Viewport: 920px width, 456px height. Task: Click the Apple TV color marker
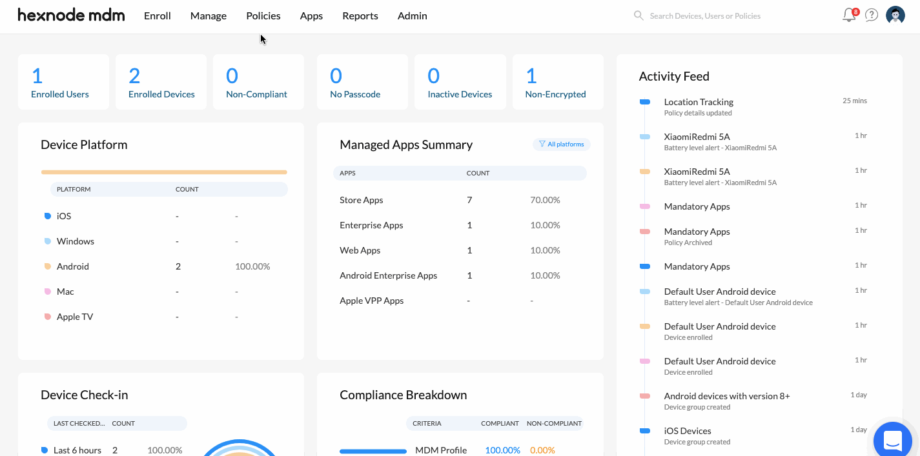pyautogui.click(x=47, y=317)
